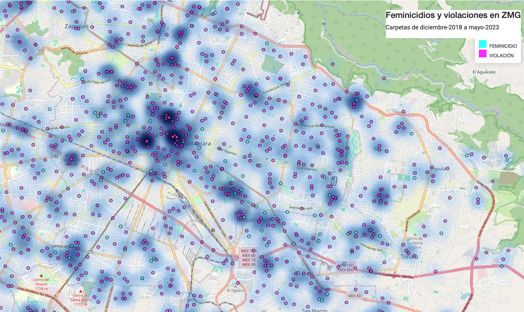
Task: Click the Cerro de La Reina peak triangle
Action: (414, 234)
